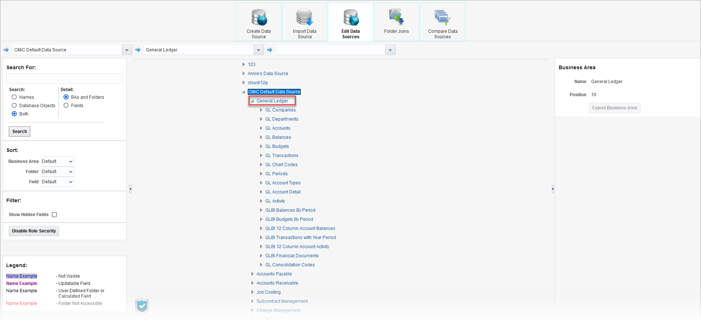The width and height of the screenshot is (701, 321).
Task: Select the Both search radio button
Action: [14, 114]
